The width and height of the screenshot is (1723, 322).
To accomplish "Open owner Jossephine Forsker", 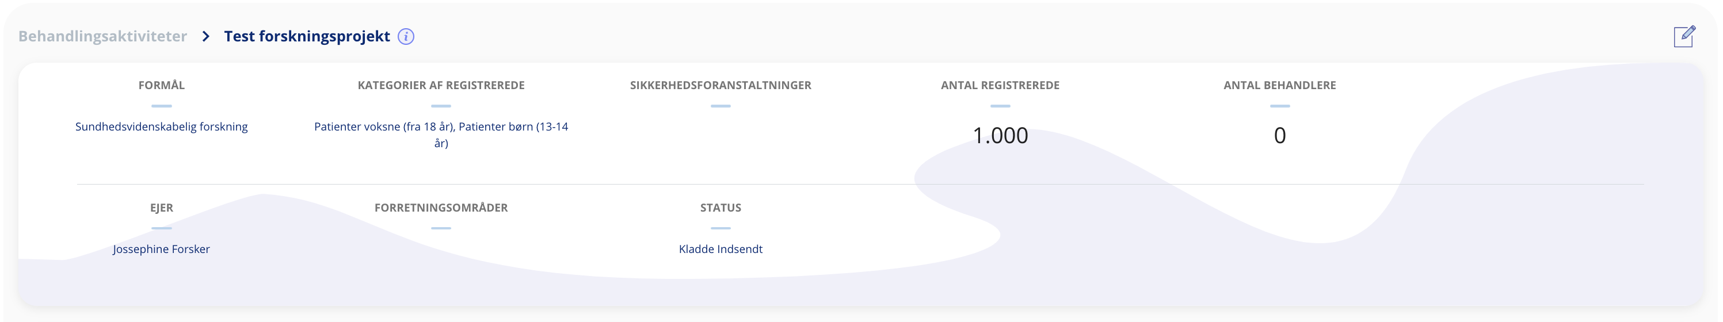I will [161, 248].
